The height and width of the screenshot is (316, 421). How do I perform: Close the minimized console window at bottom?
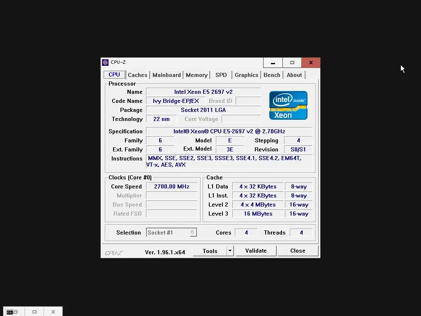(x=53, y=312)
